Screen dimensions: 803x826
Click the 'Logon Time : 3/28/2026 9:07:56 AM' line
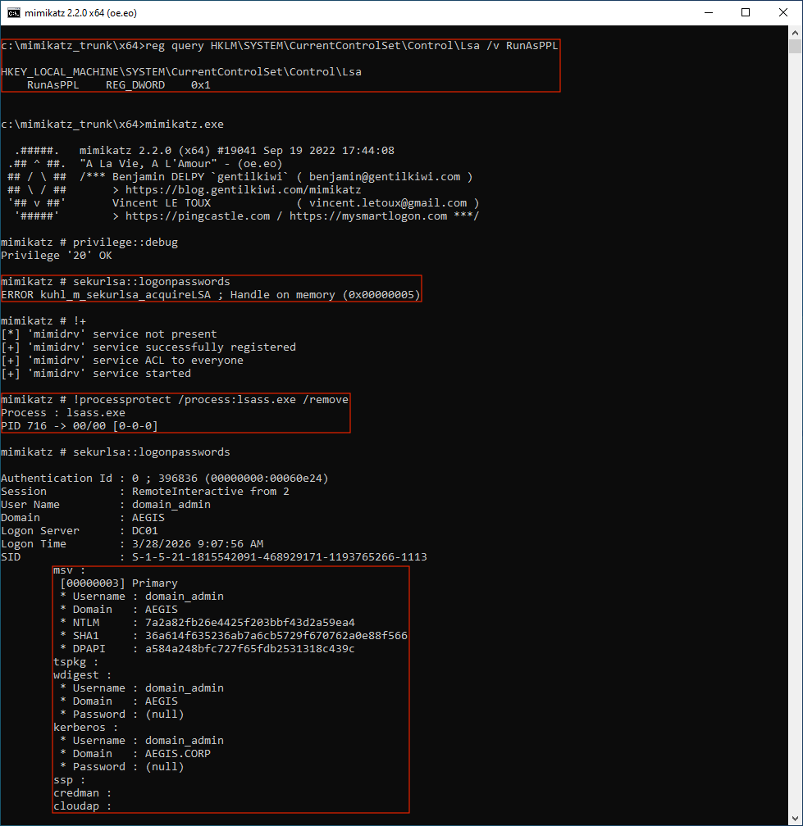tap(132, 544)
